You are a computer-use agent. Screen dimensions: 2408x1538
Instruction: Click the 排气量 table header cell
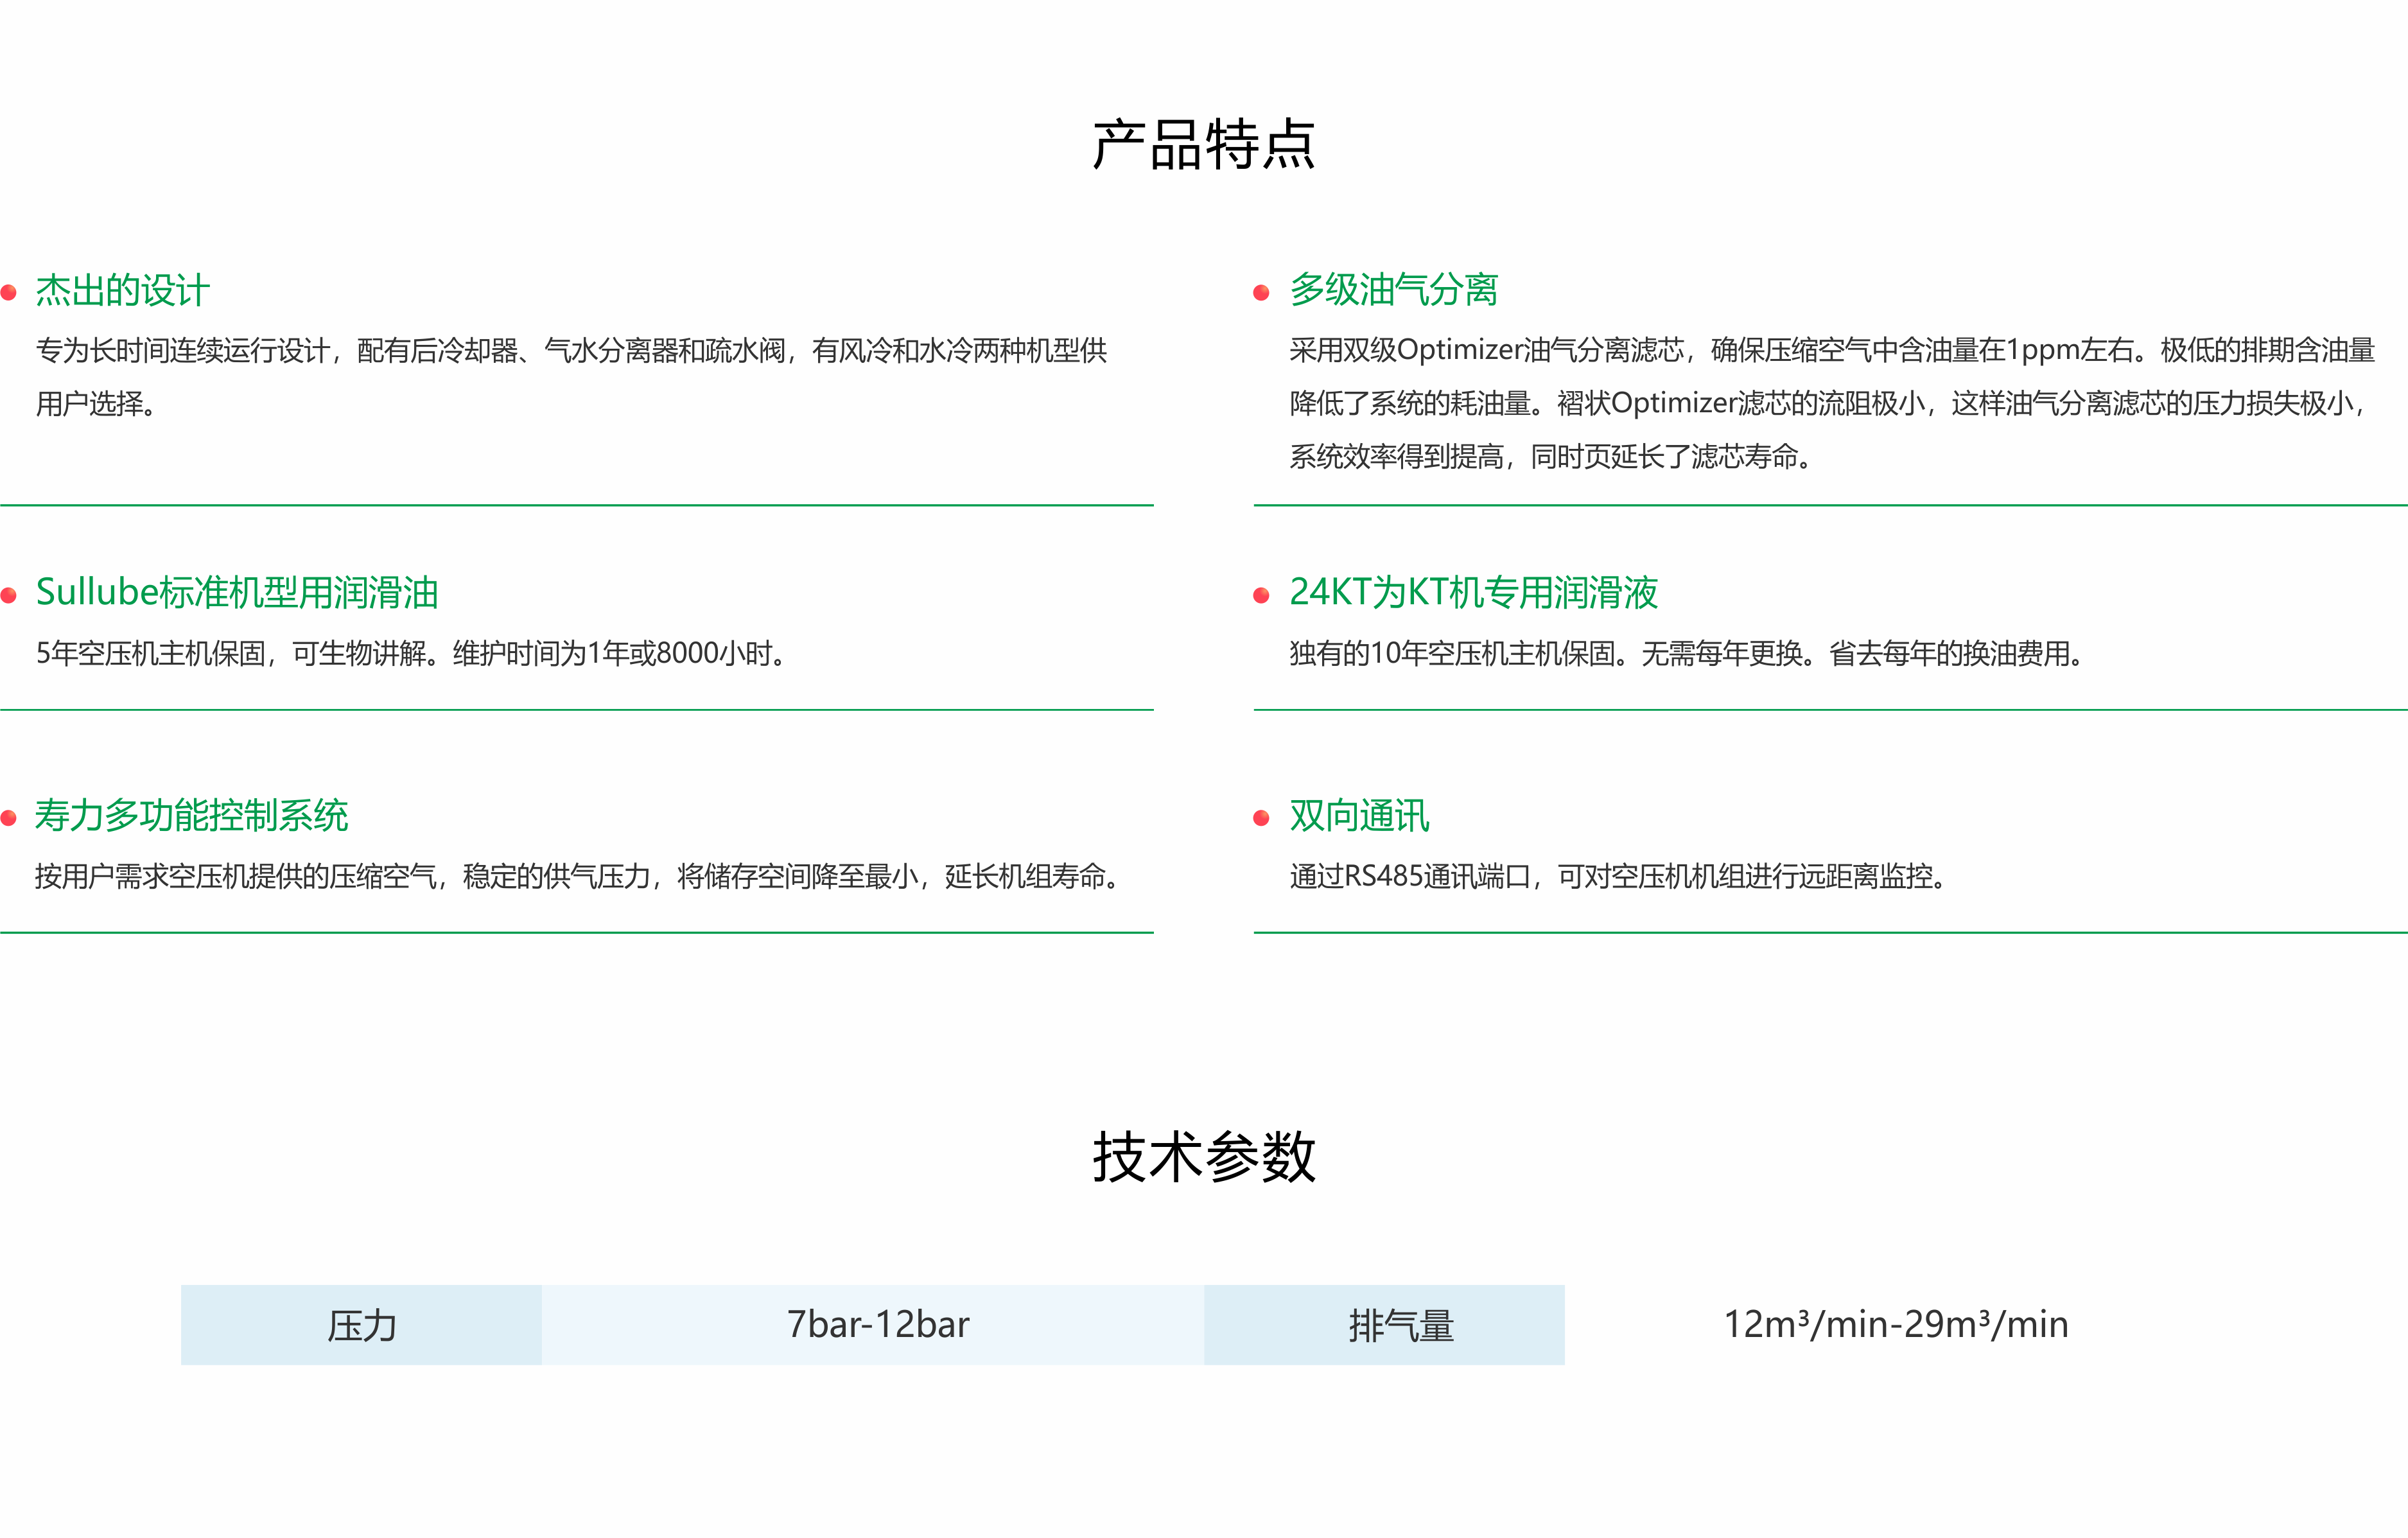1400,1325
